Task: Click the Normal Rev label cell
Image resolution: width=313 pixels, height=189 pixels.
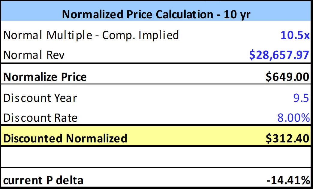Action: click(x=34, y=55)
